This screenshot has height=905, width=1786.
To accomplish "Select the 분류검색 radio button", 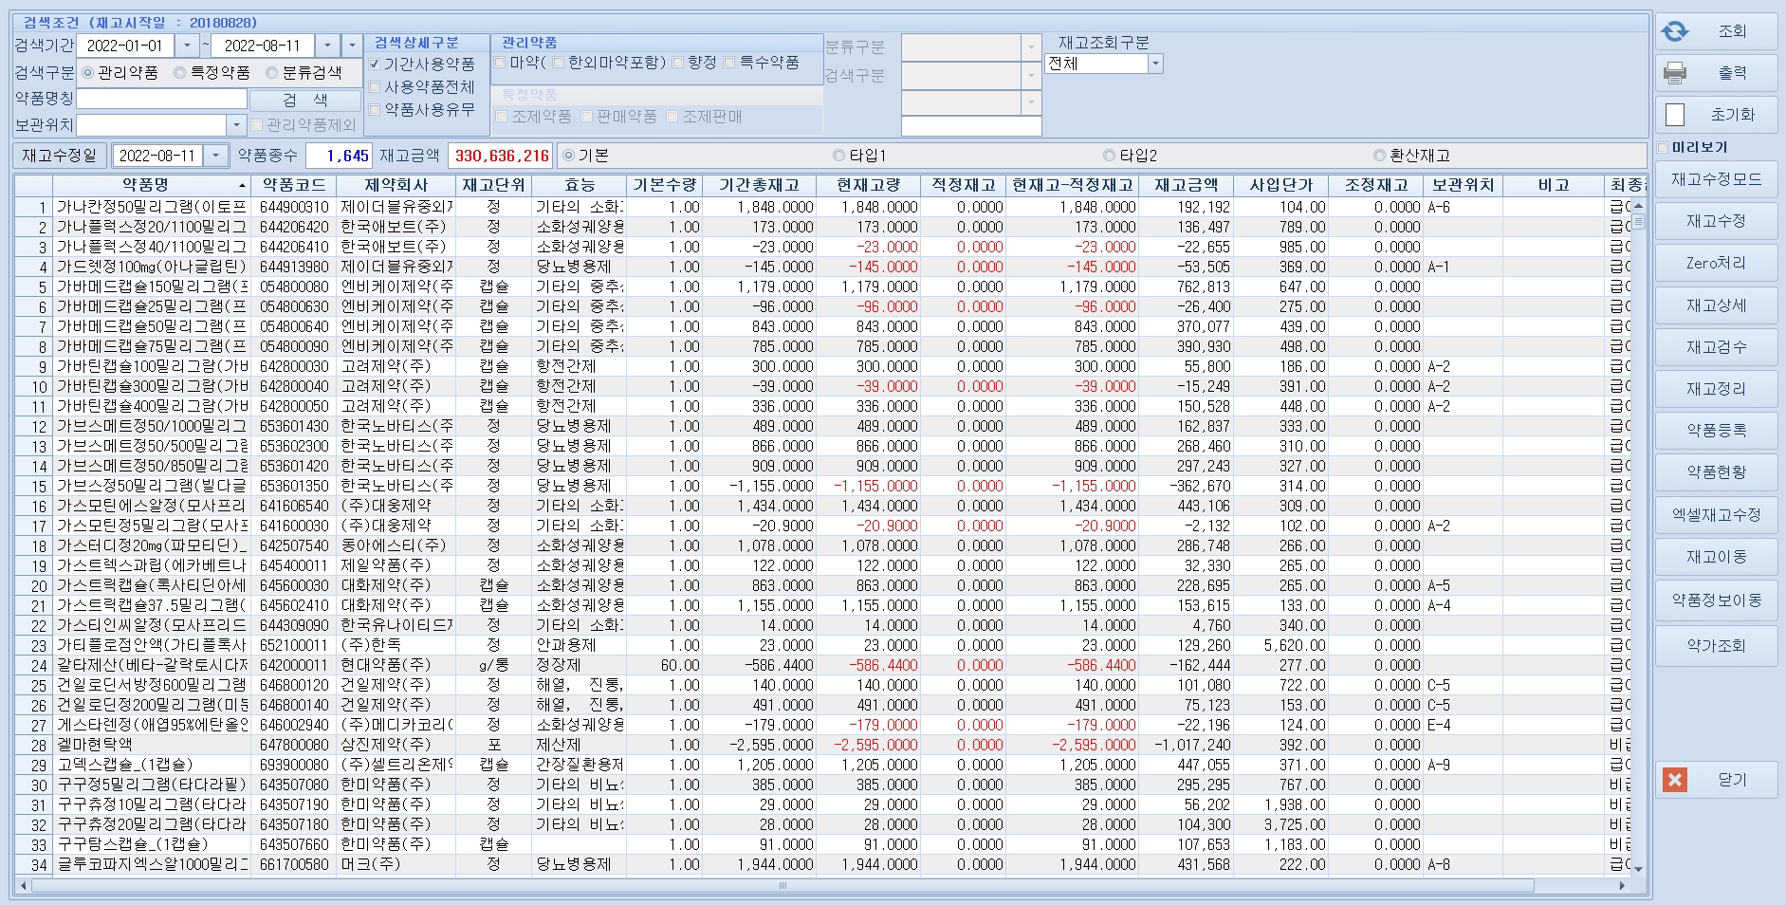I will (271, 72).
